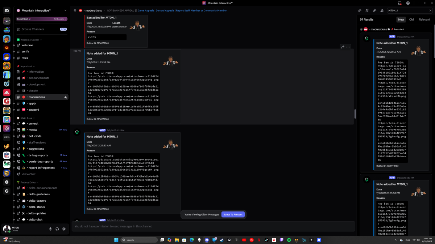The image size is (435, 244).
Task: Toggle the member list icon
Action: (x=382, y=10)
